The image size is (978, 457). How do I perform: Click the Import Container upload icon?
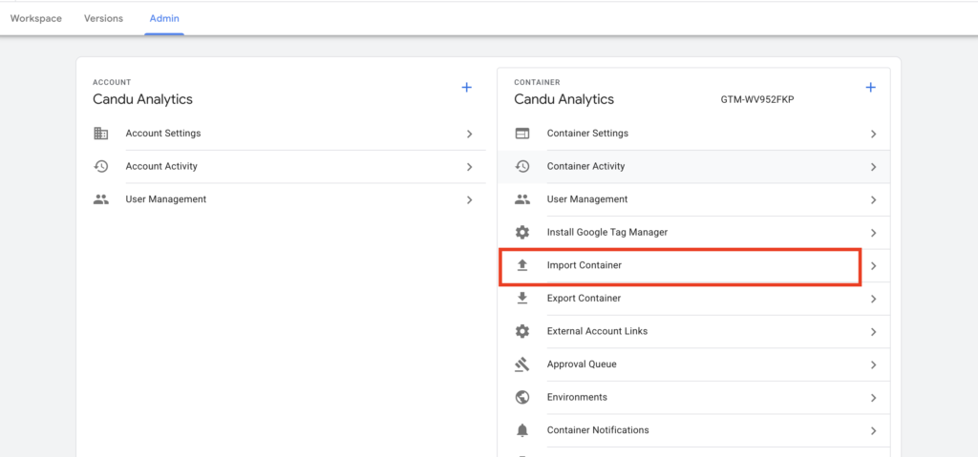pyautogui.click(x=522, y=265)
